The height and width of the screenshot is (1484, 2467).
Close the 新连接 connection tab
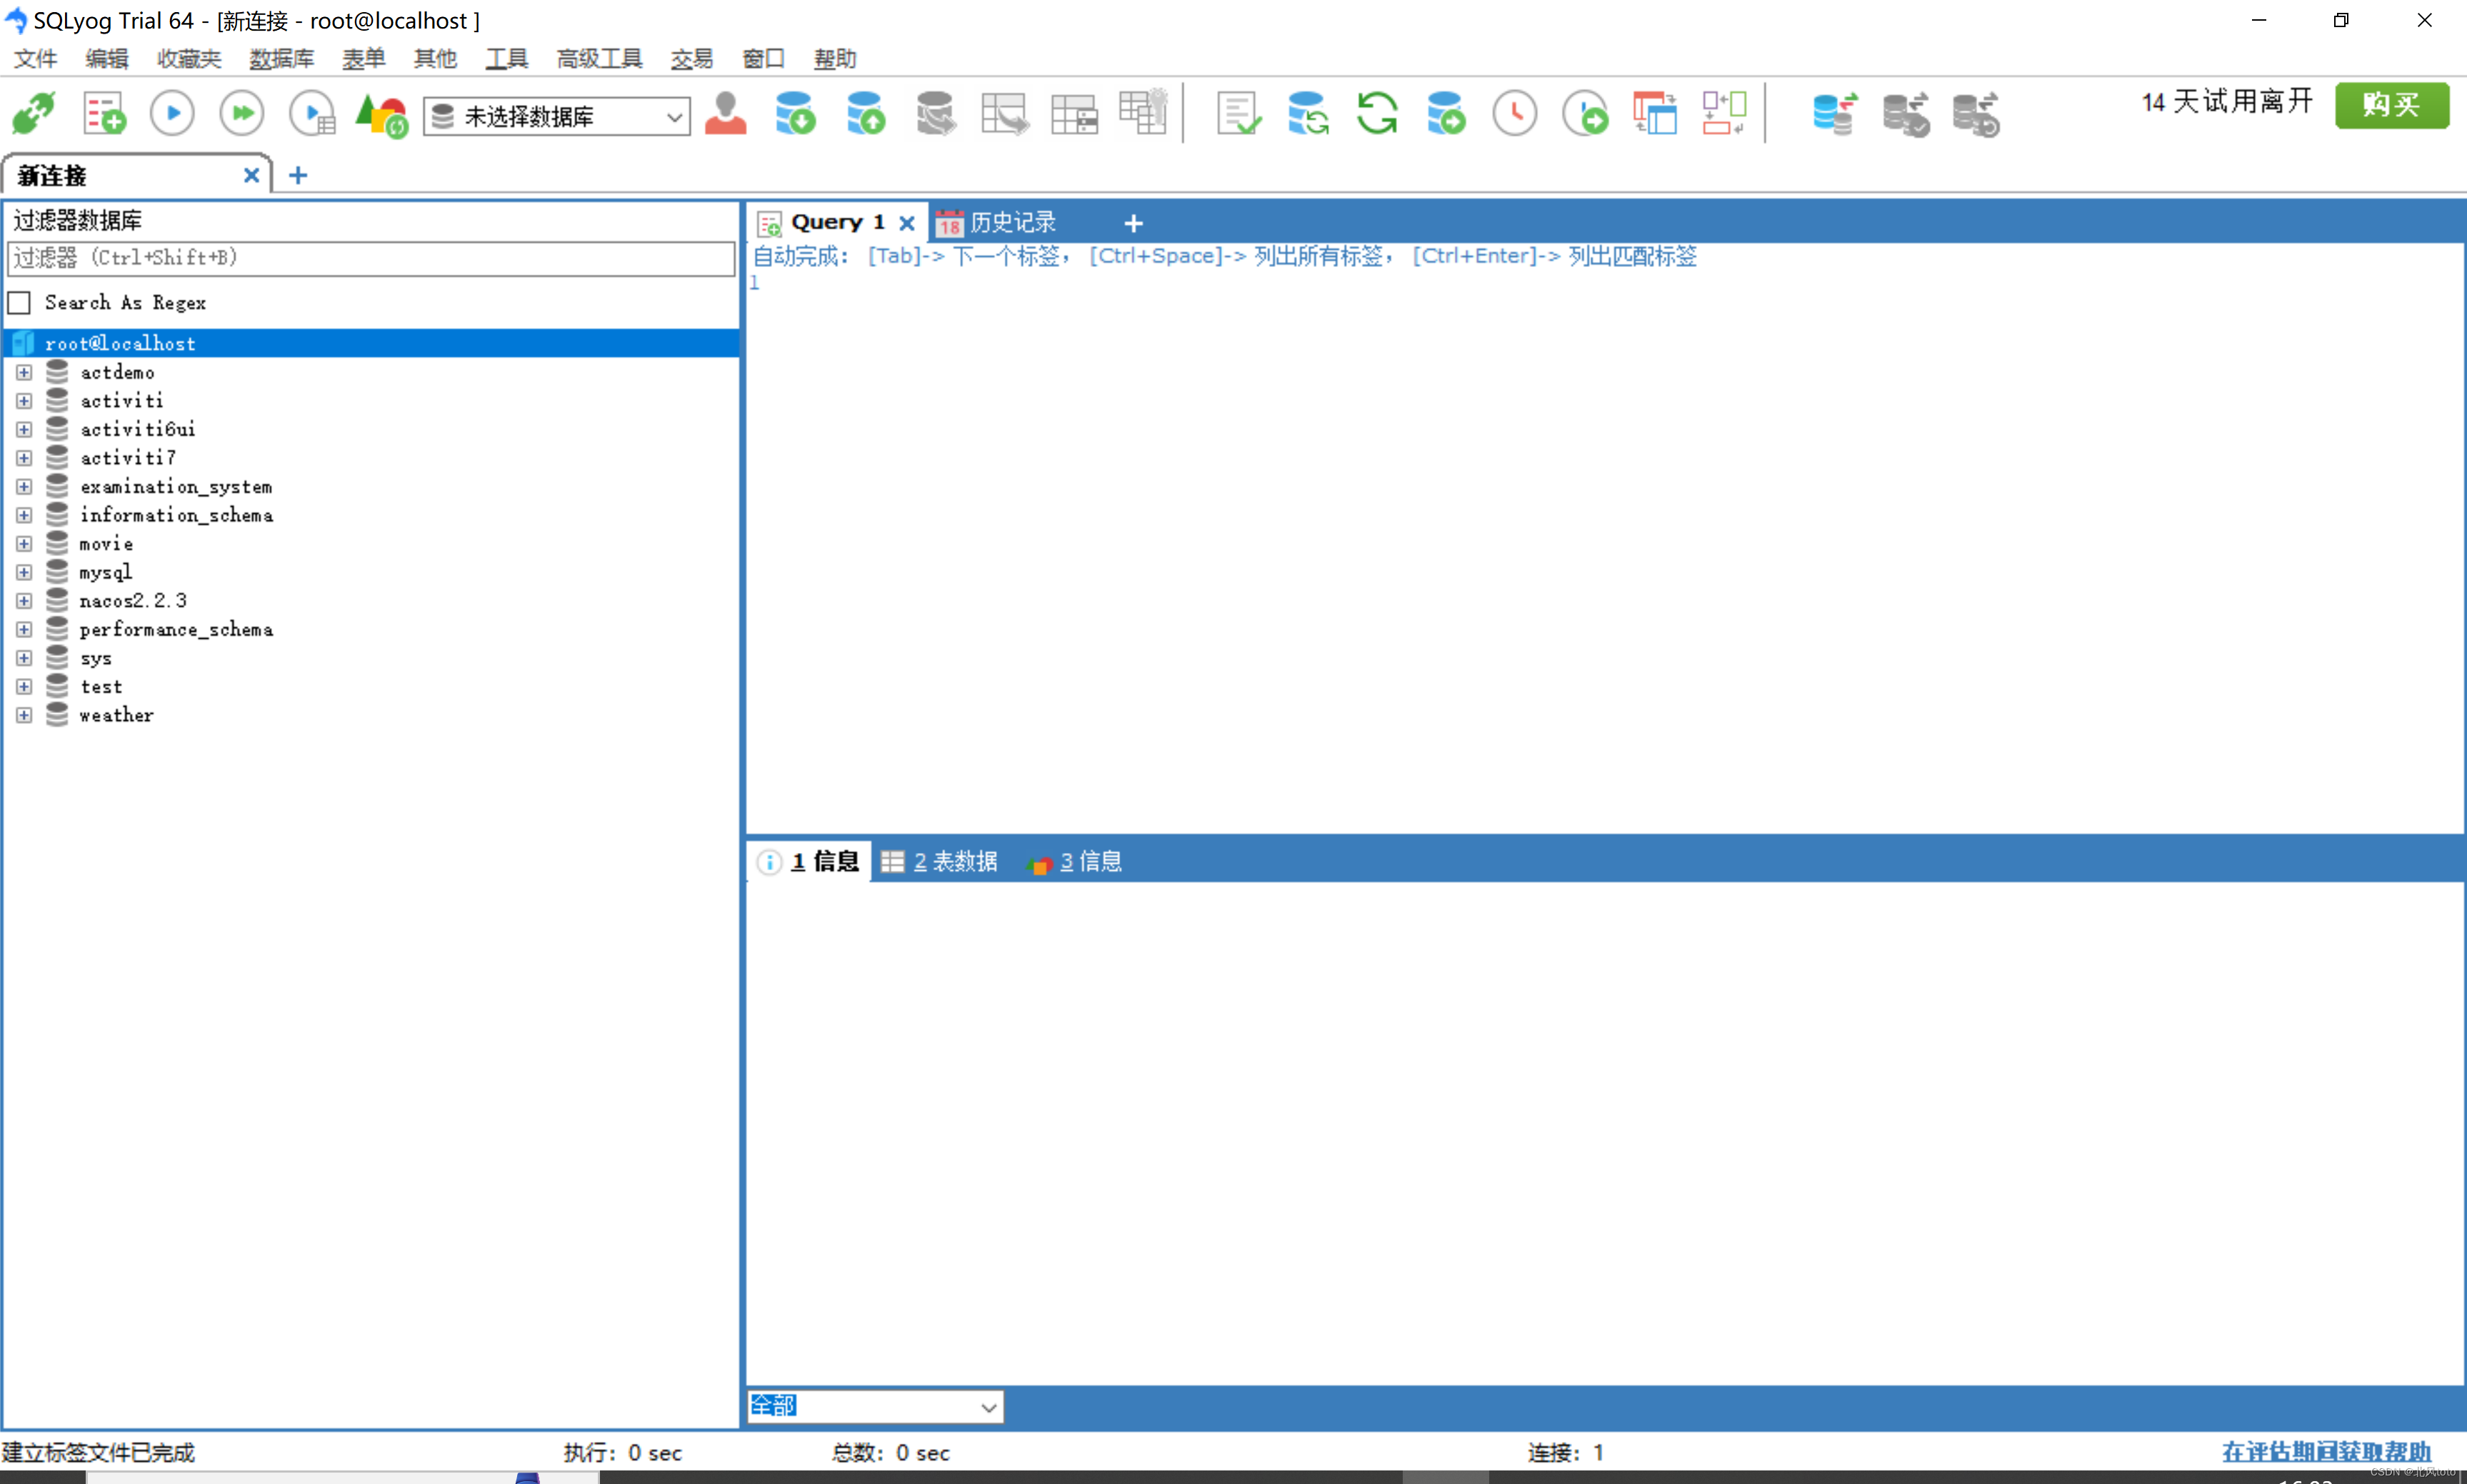[251, 176]
